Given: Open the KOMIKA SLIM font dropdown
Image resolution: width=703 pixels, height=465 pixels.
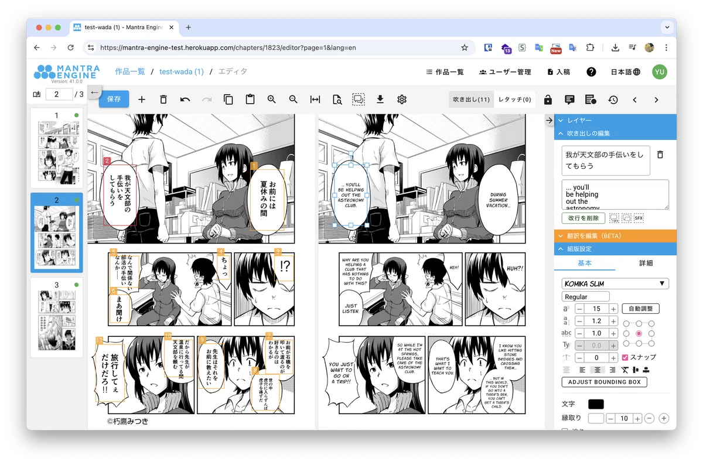Looking at the screenshot, I should [x=615, y=283].
